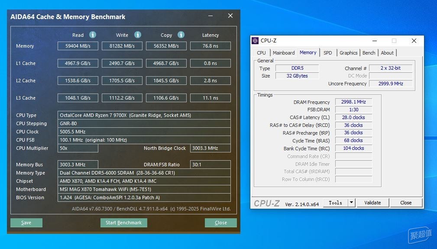Screen dimensions: 437x249
Task: Minimize the AIDA64 benchmark window
Action: [x=210, y=16]
